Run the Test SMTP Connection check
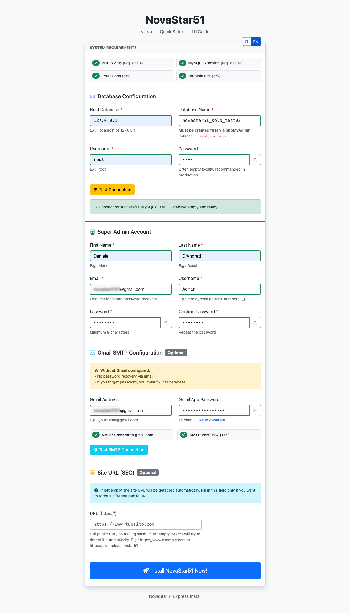This screenshot has width=350, height=613. tap(119, 450)
